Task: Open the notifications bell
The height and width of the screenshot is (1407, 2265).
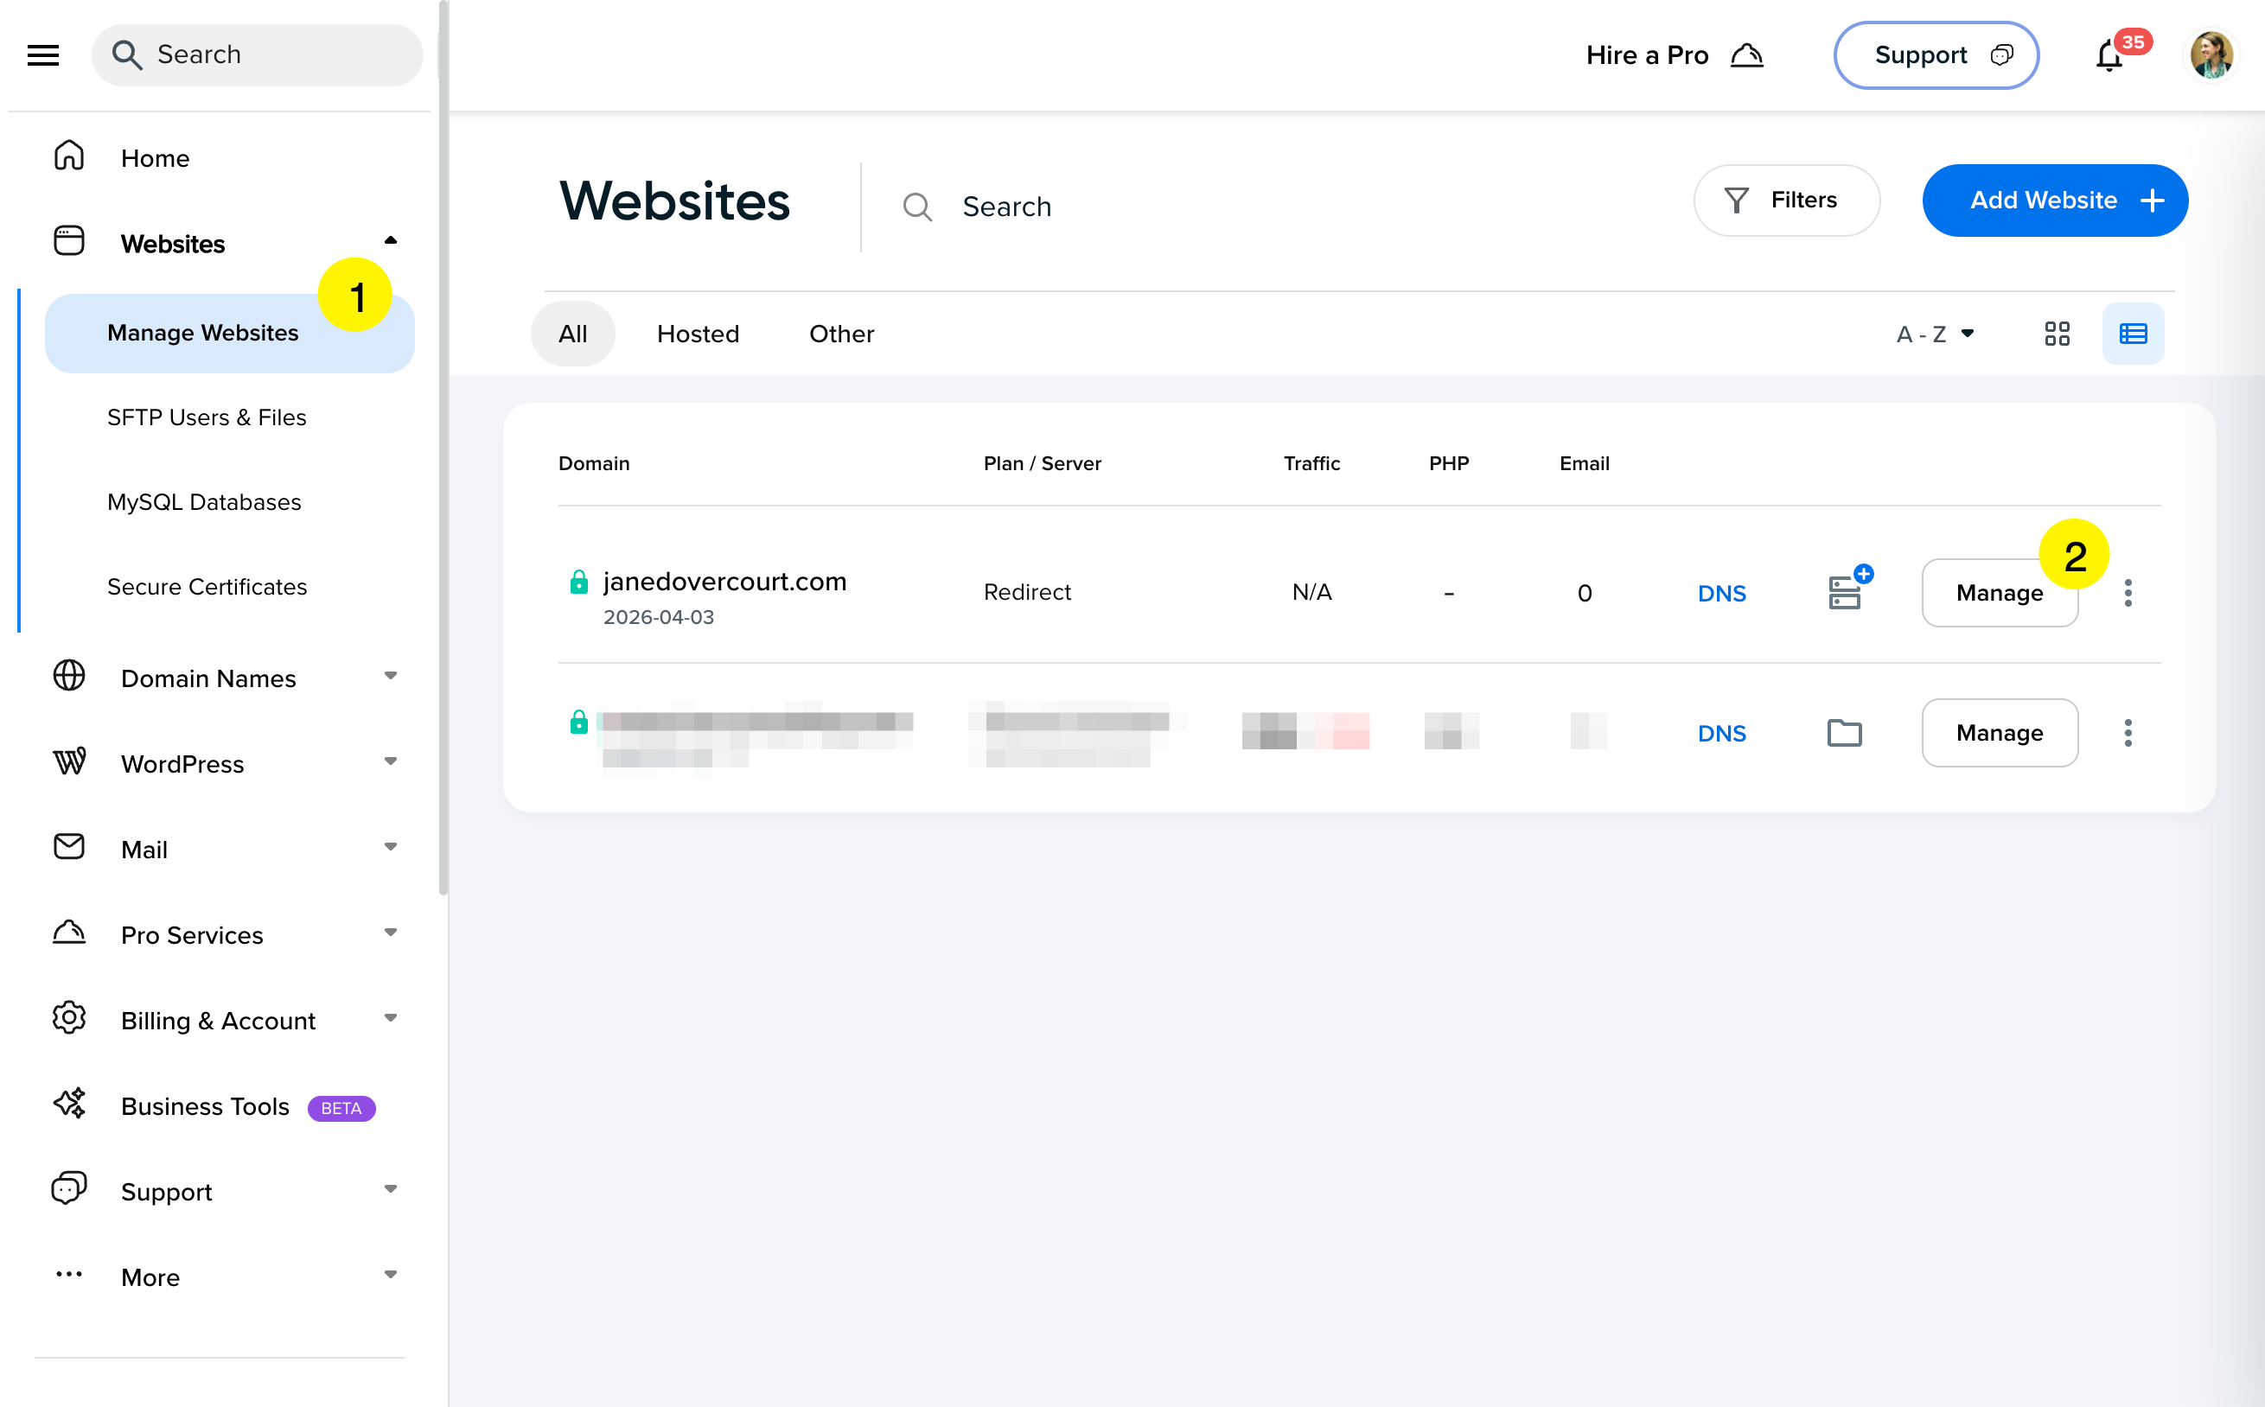Action: (2109, 57)
